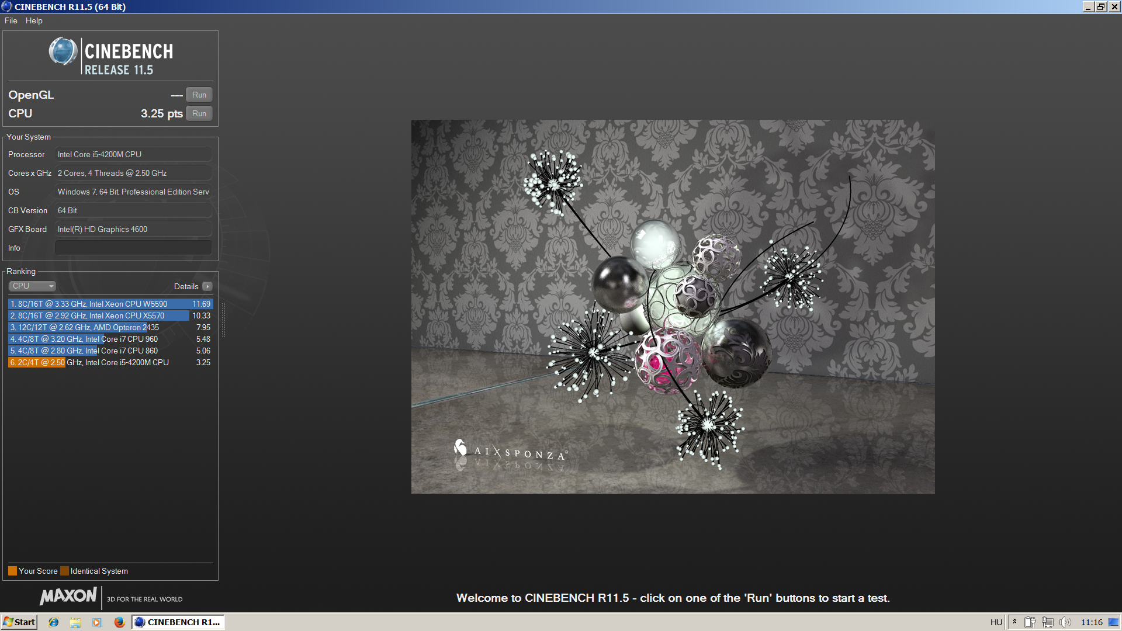Viewport: 1122px width, 631px height.
Task: Click the panel splitter grip handle
Action: coord(223,320)
